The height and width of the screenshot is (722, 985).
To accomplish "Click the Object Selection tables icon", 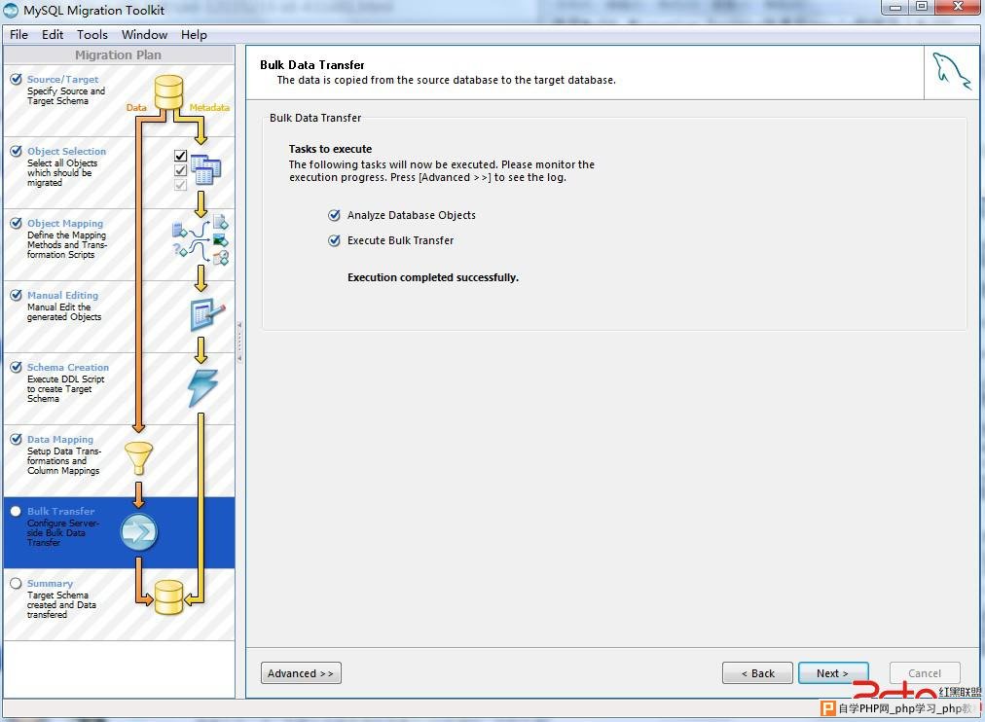I will [x=205, y=169].
